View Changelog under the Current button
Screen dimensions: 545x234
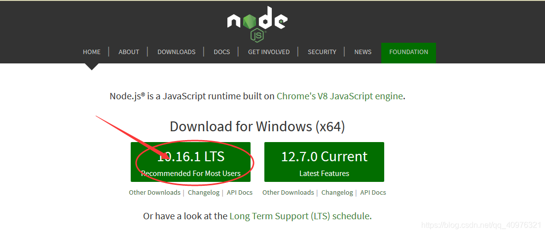[337, 192]
